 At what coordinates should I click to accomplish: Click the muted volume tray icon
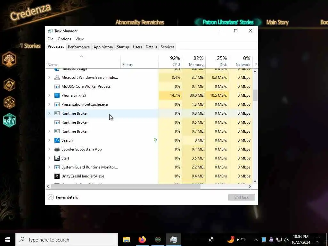click(286, 240)
